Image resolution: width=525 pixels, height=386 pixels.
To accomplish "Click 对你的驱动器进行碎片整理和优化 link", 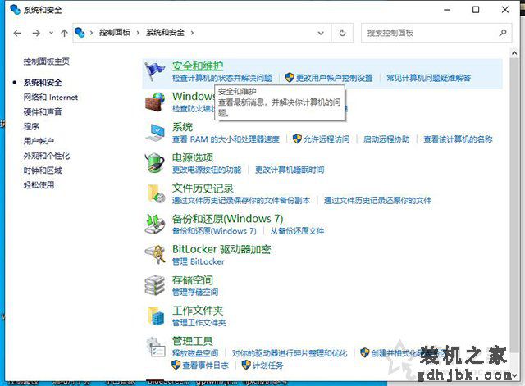I will click(x=290, y=353).
